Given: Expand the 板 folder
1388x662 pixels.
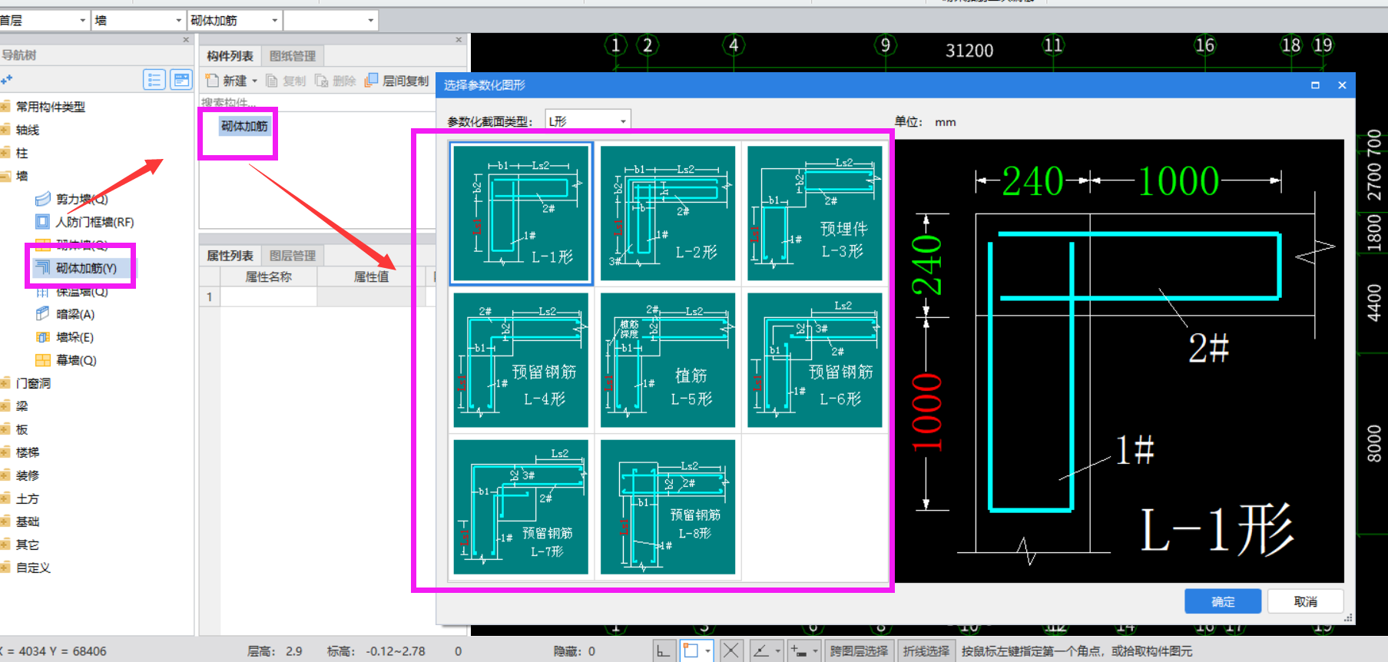Looking at the screenshot, I should tap(6, 429).
